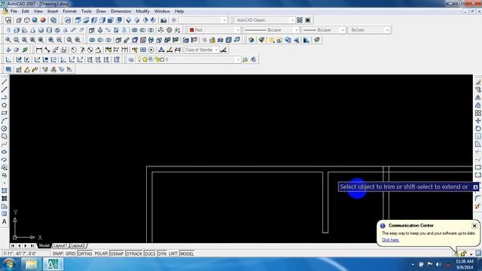The height and width of the screenshot is (271, 482).
Task: Click the Layer Previous icon
Action: click(254, 59)
